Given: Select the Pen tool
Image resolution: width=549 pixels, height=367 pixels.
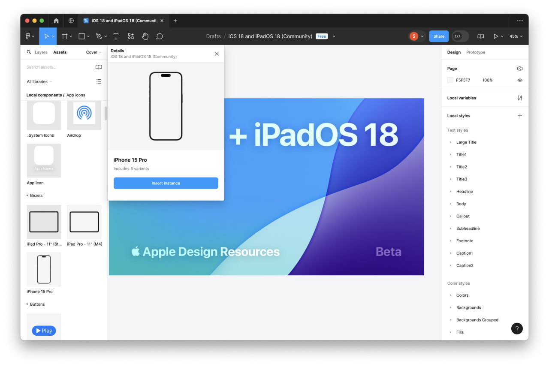Looking at the screenshot, I should (x=98, y=36).
